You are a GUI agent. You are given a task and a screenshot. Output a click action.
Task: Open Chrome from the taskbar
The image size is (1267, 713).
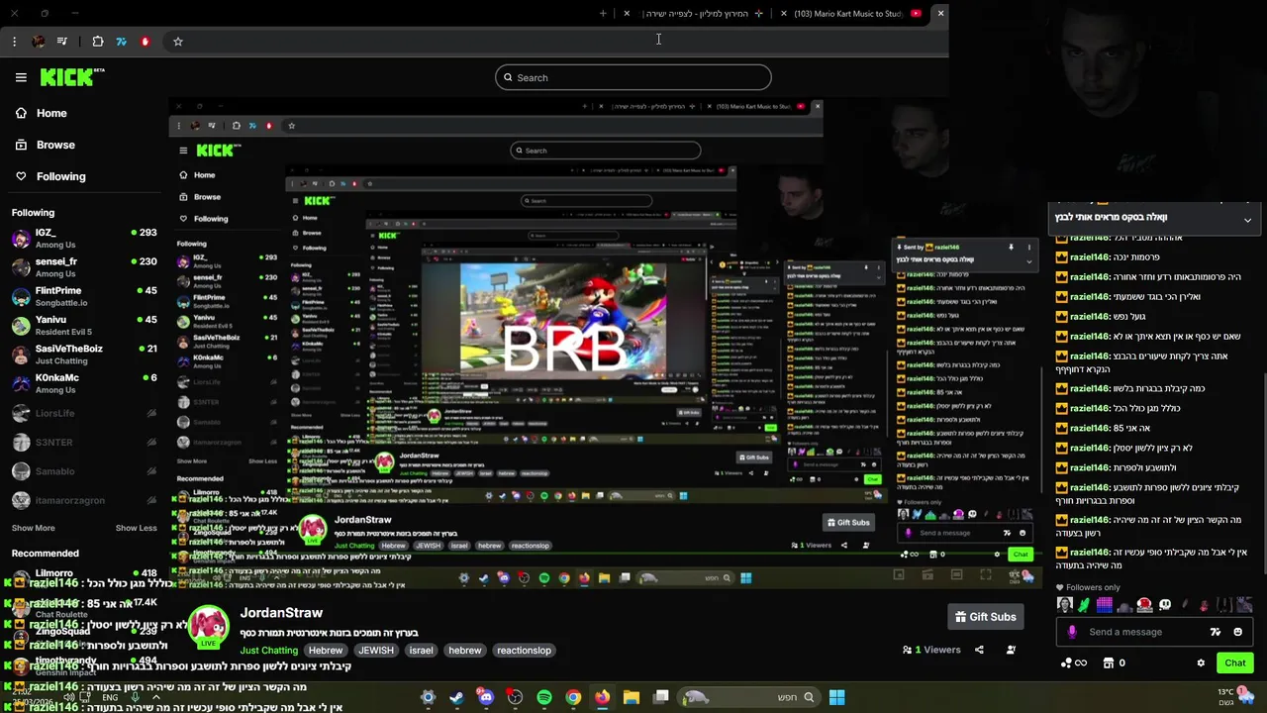pos(573,698)
